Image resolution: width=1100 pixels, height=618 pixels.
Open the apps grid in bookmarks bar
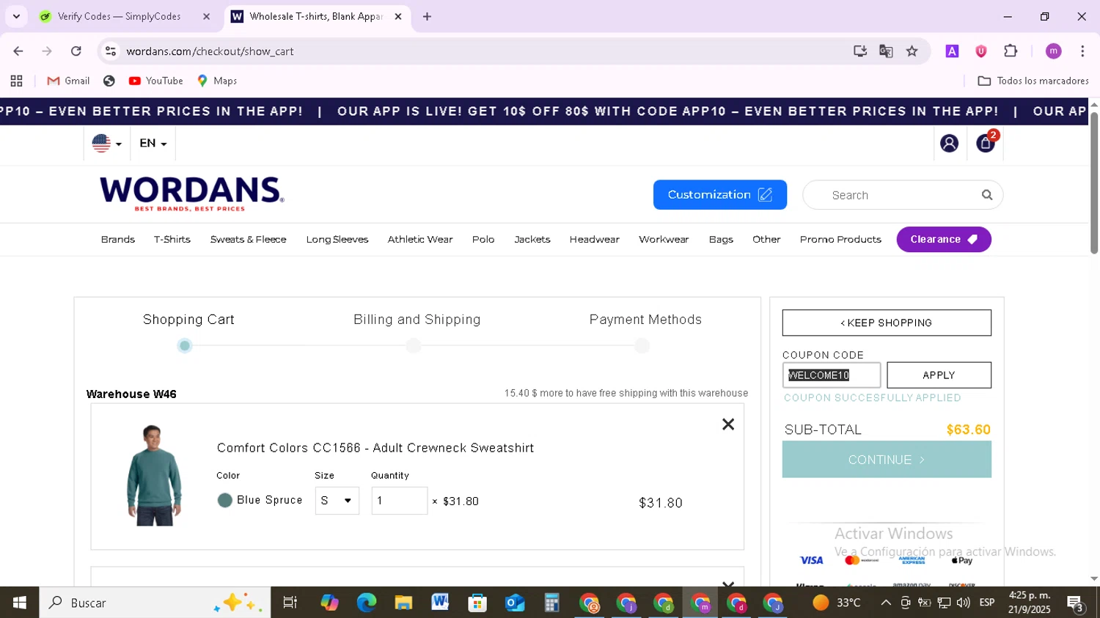pos(16,81)
